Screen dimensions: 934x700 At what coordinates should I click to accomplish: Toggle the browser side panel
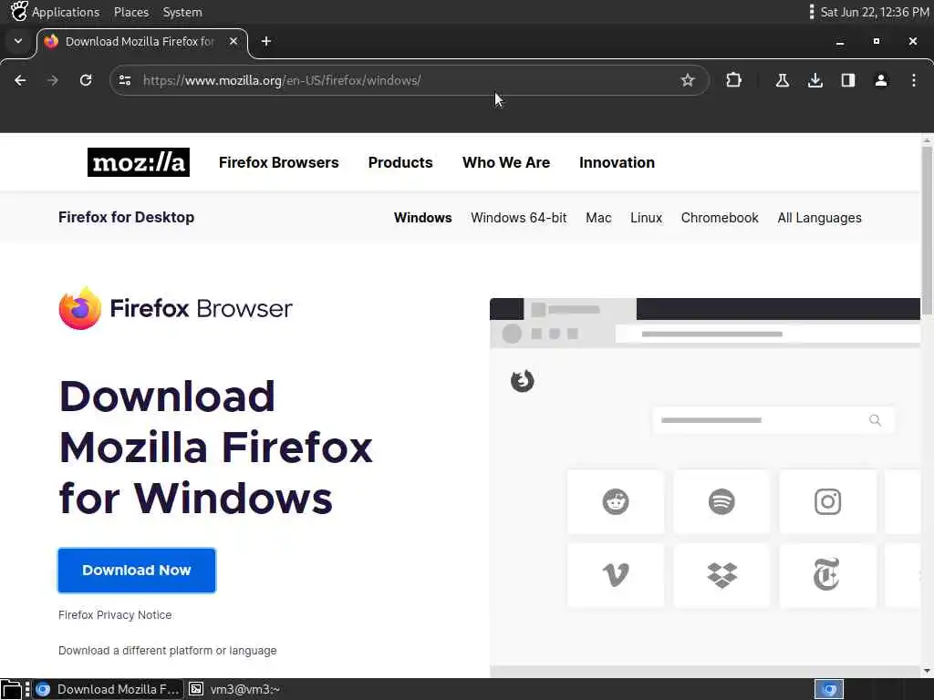(848, 80)
